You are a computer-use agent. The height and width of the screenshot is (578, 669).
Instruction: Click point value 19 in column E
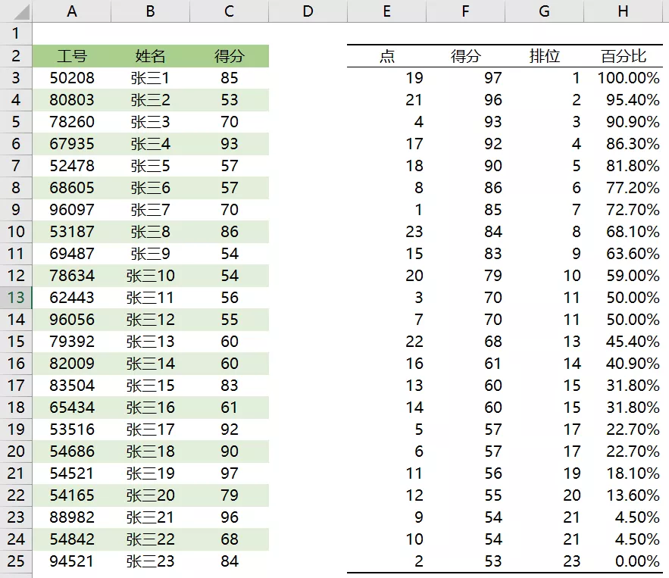click(x=386, y=77)
